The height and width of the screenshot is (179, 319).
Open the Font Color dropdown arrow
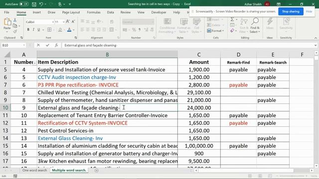tap(74, 30)
